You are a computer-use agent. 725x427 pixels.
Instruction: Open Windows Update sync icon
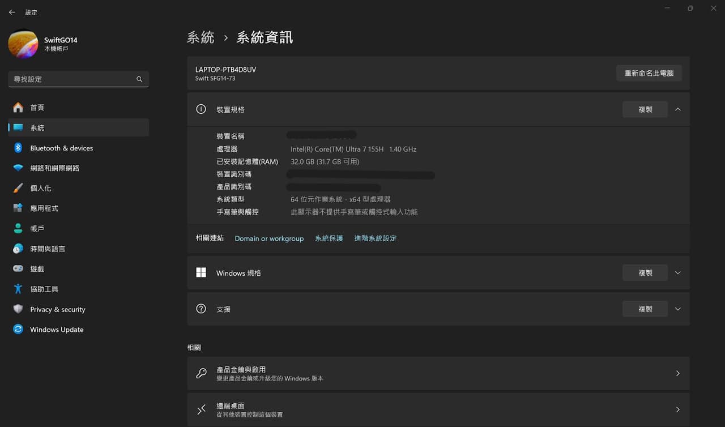click(x=18, y=330)
